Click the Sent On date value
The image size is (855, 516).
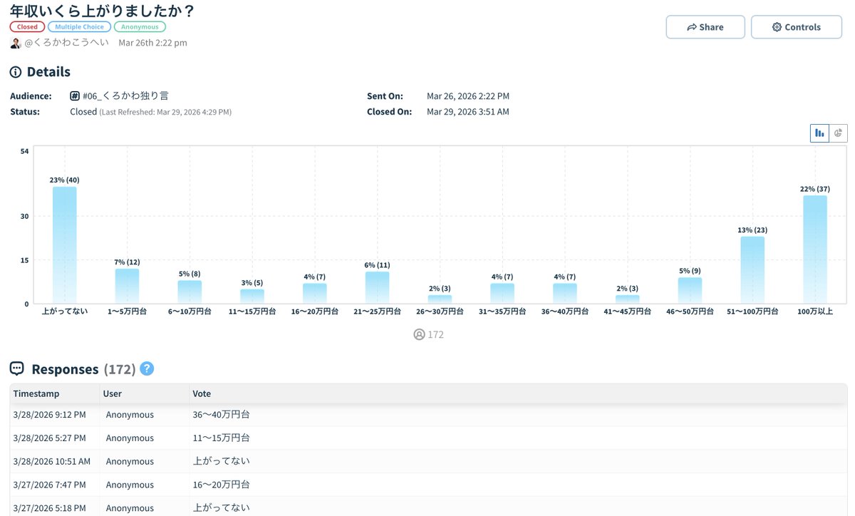[468, 96]
